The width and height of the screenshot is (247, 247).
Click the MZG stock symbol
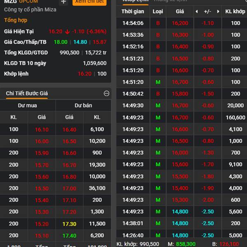[x=10, y=2]
